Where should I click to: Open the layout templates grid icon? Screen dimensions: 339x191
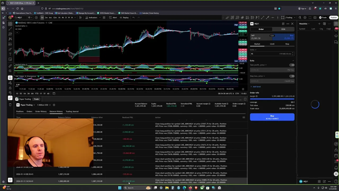click(x=104, y=18)
